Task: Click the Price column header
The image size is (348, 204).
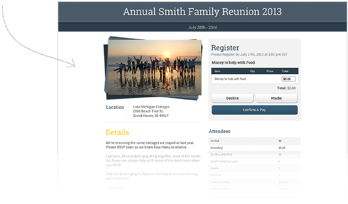Action: [x=270, y=71]
